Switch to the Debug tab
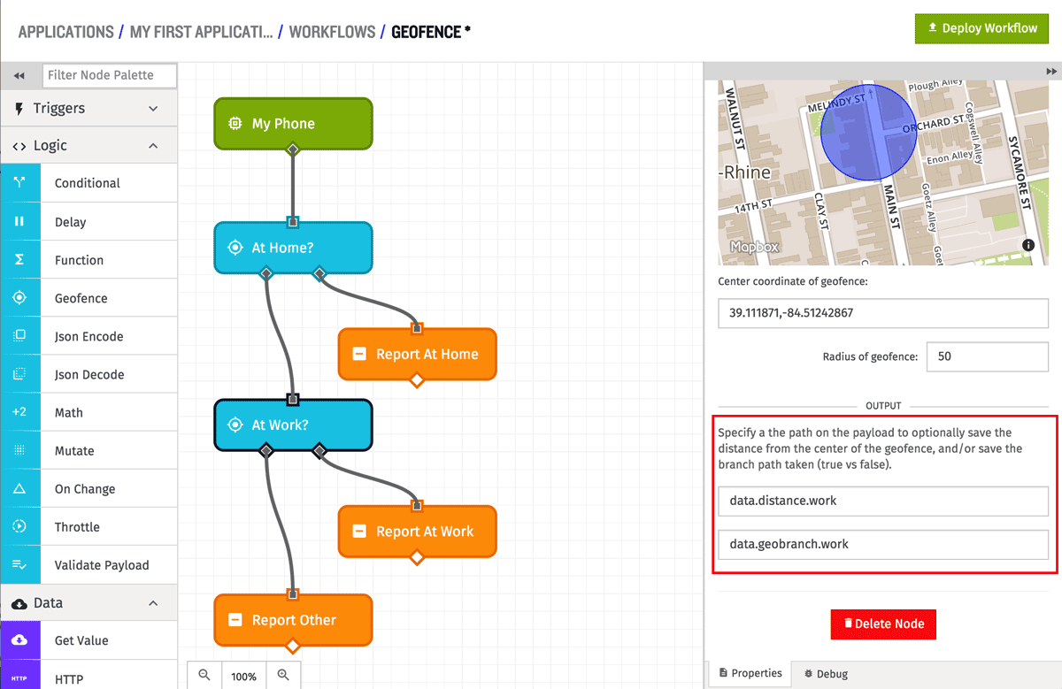 [826, 674]
